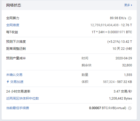The width and height of the screenshot is (140, 121).
Task: Click the 0.00001971 BTC earnings value
Action: pyautogui.click(x=120, y=32)
